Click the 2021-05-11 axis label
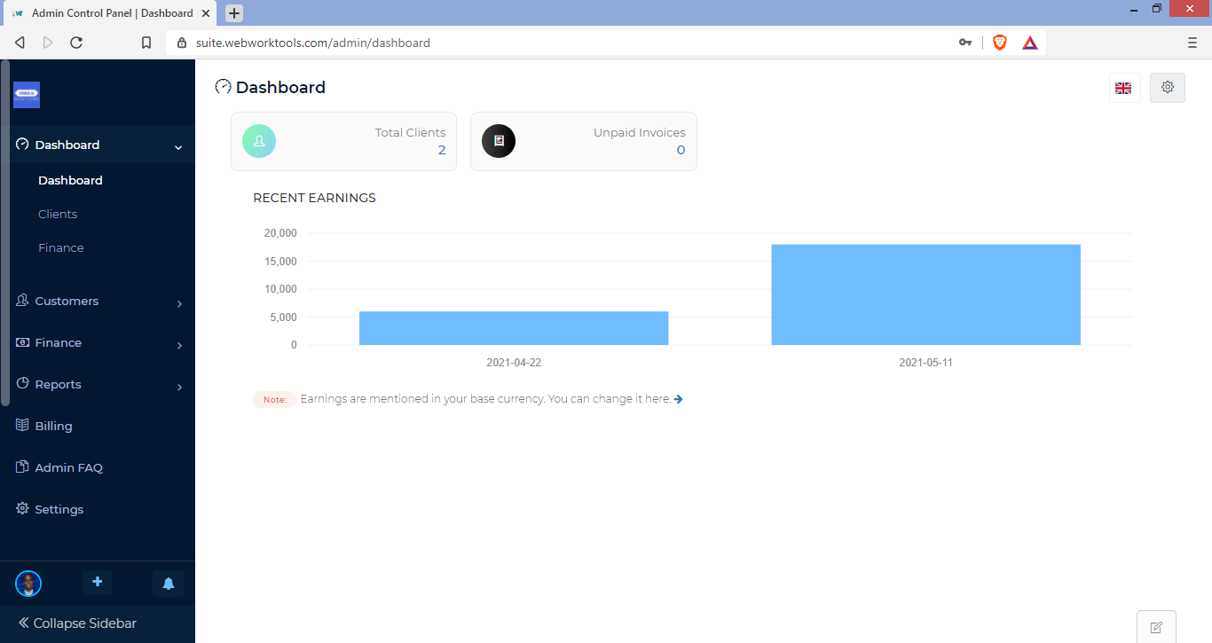Screen dimensions: 1212x643 (926, 363)
